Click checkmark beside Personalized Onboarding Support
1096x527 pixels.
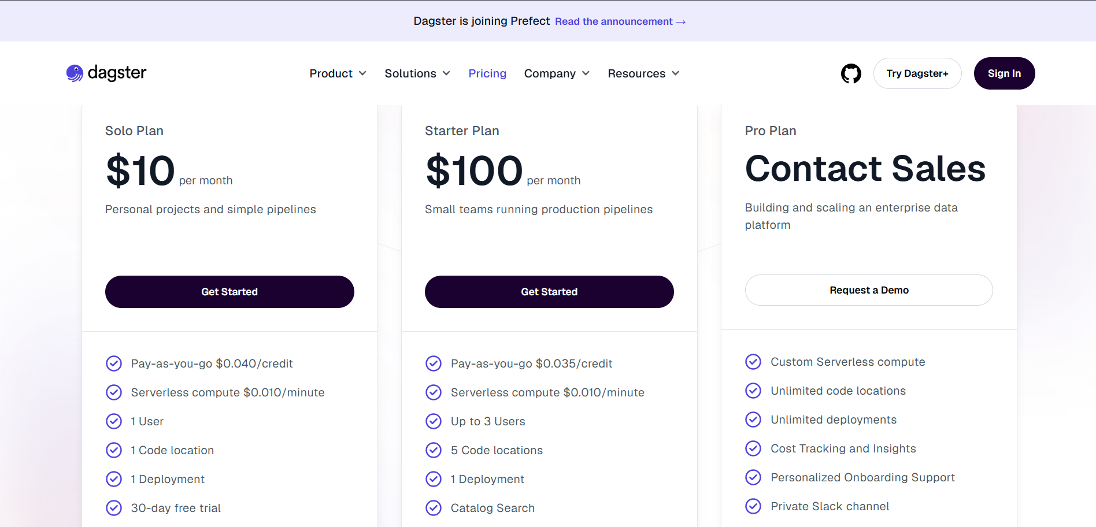coord(753,477)
